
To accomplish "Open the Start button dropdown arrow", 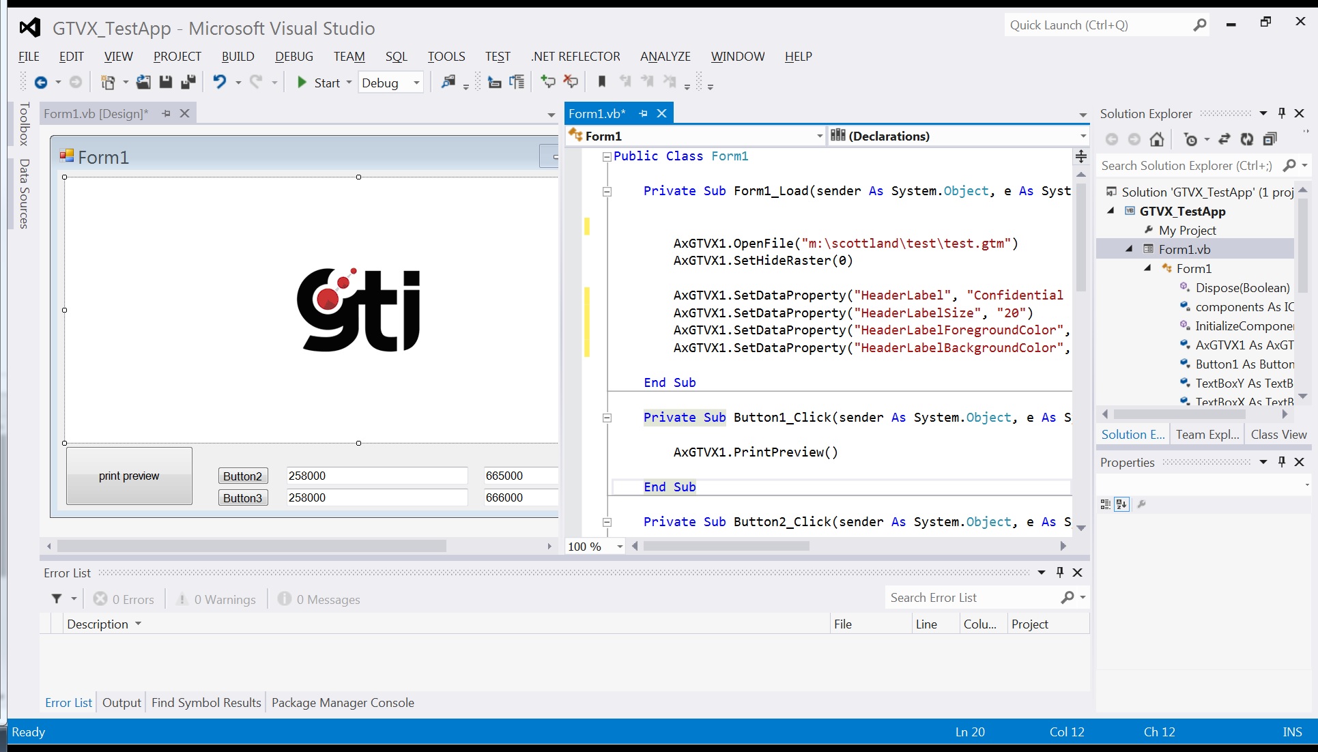I will click(x=349, y=83).
